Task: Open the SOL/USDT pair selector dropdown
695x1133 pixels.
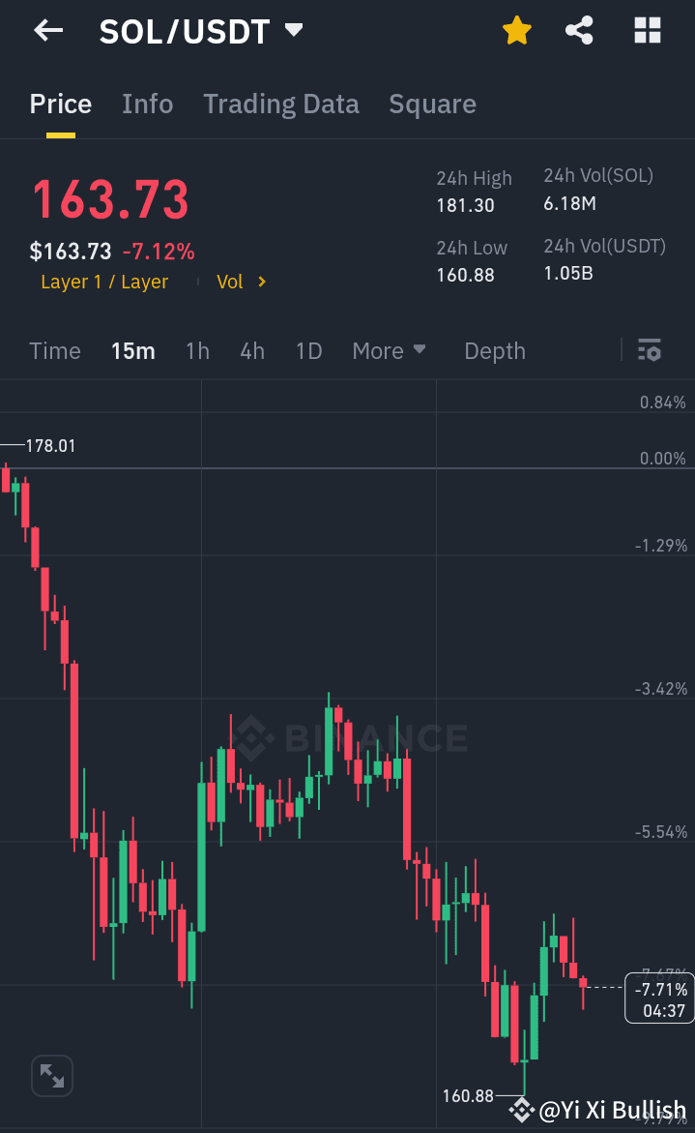Action: tap(293, 30)
